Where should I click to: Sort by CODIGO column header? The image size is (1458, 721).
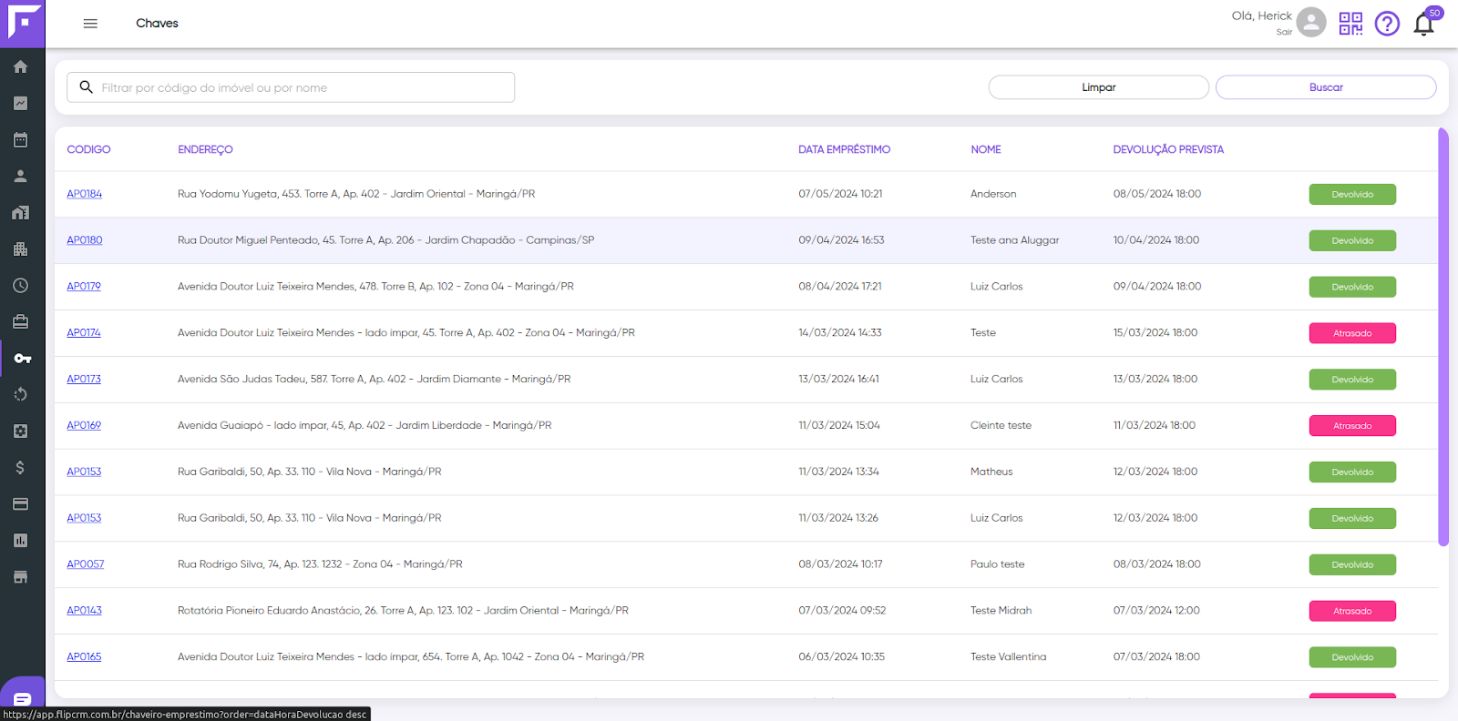(88, 149)
